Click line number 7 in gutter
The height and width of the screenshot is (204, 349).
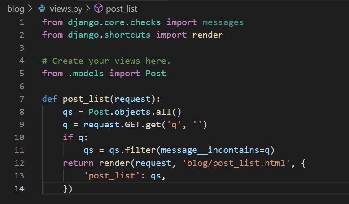point(22,99)
